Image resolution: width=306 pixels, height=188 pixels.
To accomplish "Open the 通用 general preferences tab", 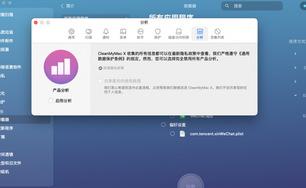I will pos(71,34).
